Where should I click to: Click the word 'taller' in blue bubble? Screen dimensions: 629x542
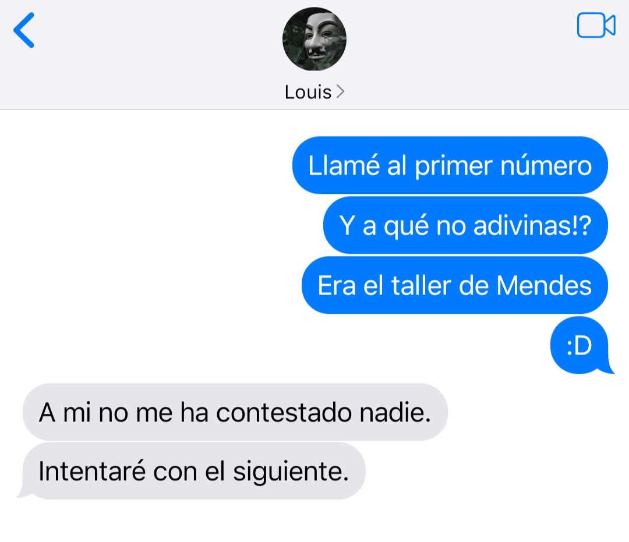[x=421, y=285]
